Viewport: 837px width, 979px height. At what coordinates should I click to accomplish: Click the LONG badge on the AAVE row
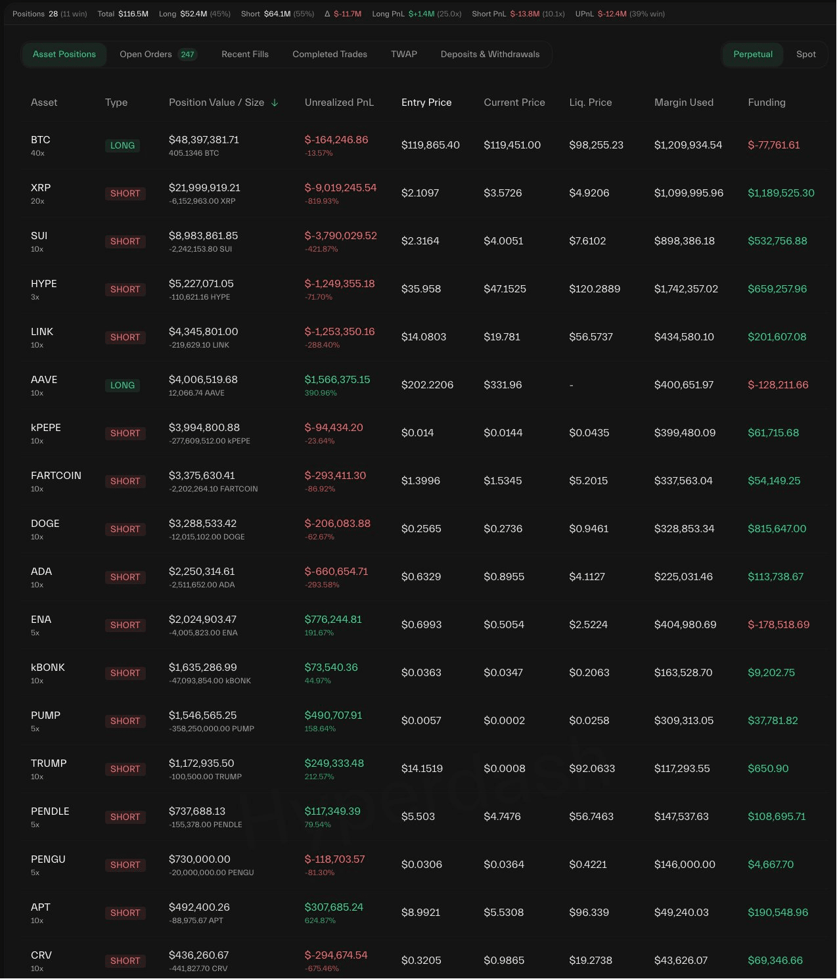click(x=122, y=386)
